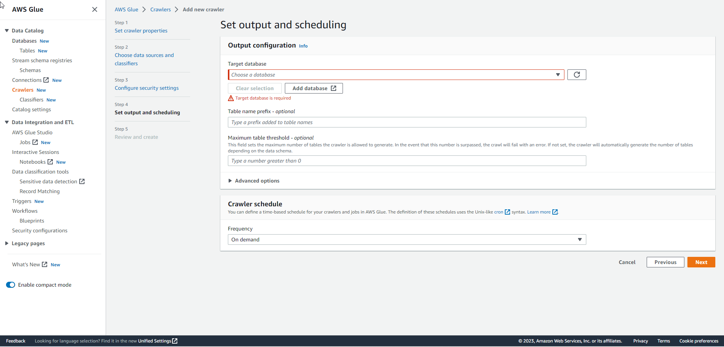Image resolution: width=724 pixels, height=347 pixels.
Task: Open the Target database dropdown
Action: coord(396,75)
